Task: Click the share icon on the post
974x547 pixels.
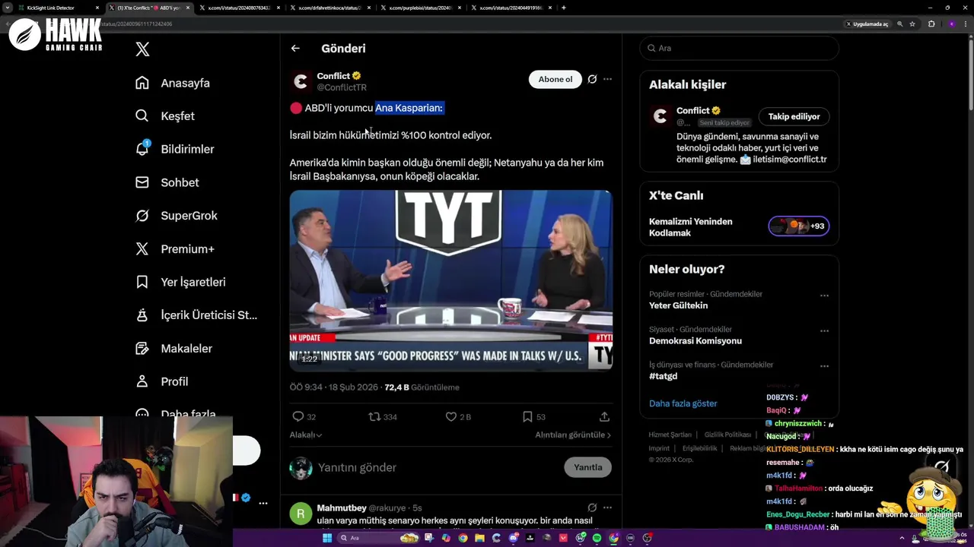Action: (x=604, y=416)
